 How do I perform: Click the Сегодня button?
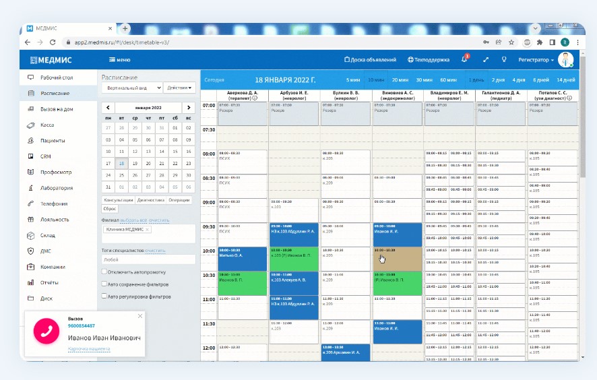pyautogui.click(x=214, y=80)
